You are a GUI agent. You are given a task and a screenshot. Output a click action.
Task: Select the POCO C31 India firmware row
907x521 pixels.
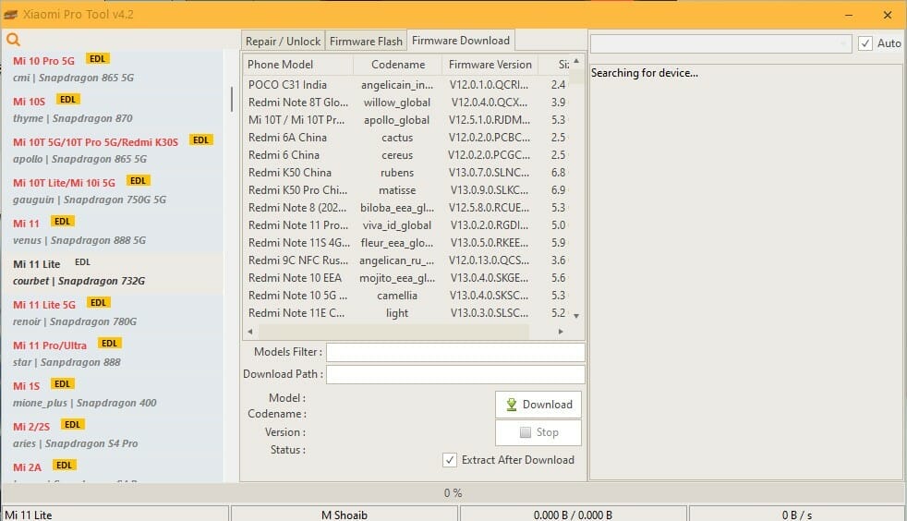point(407,84)
